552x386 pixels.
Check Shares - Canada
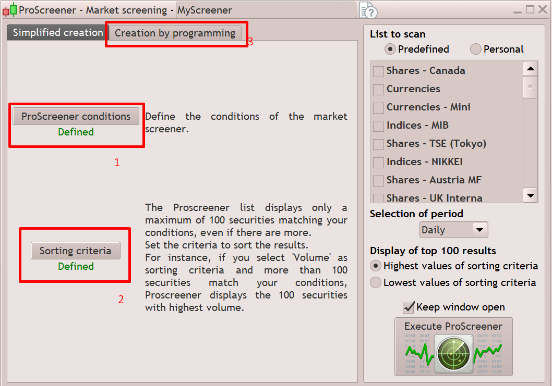coord(378,71)
